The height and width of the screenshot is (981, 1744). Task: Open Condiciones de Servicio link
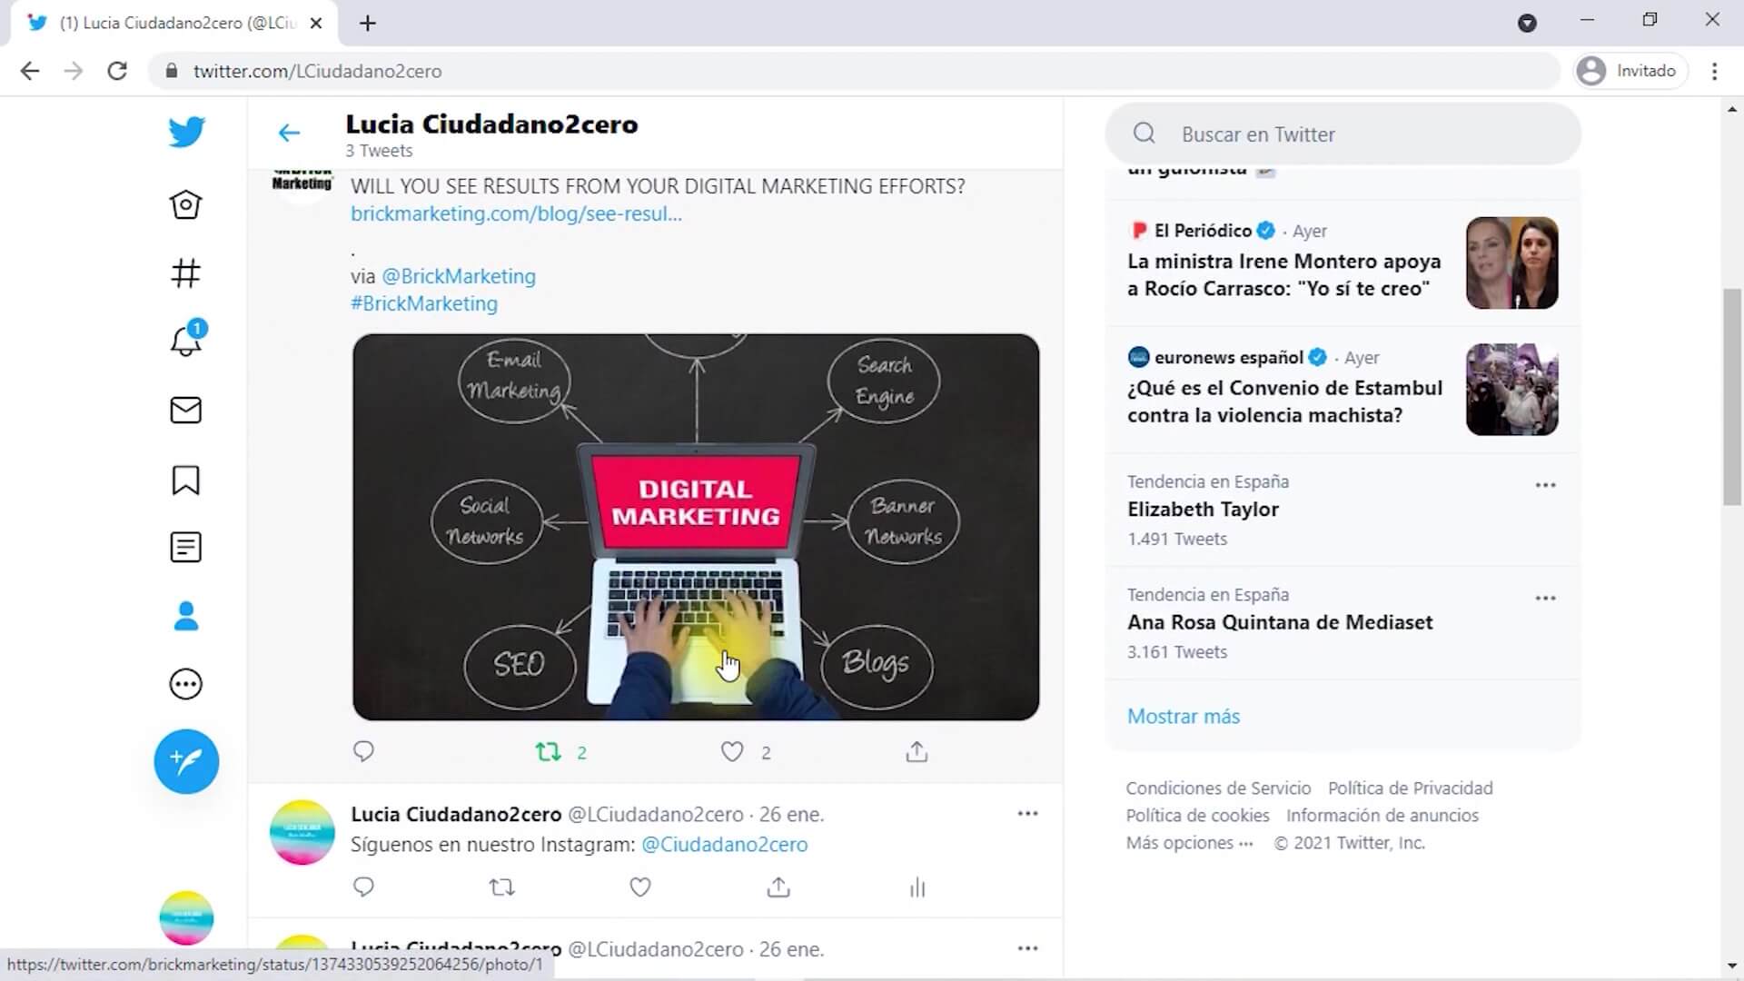(1218, 788)
